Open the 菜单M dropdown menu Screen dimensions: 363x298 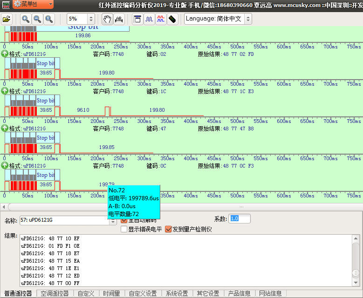33,4
